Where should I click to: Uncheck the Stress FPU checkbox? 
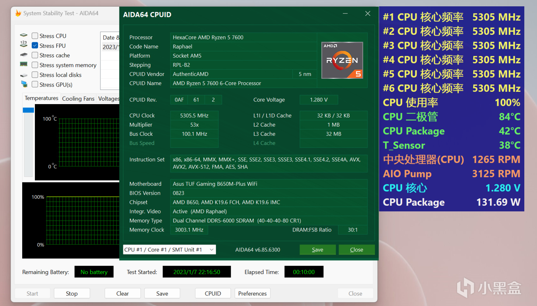[35, 45]
